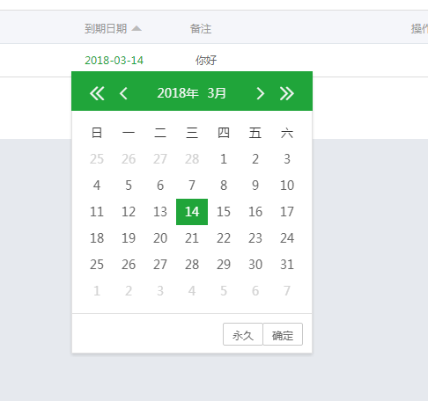Viewport: 428px width, 401px height.
Task: Choose date 10 in the calendar
Action: pos(287,186)
